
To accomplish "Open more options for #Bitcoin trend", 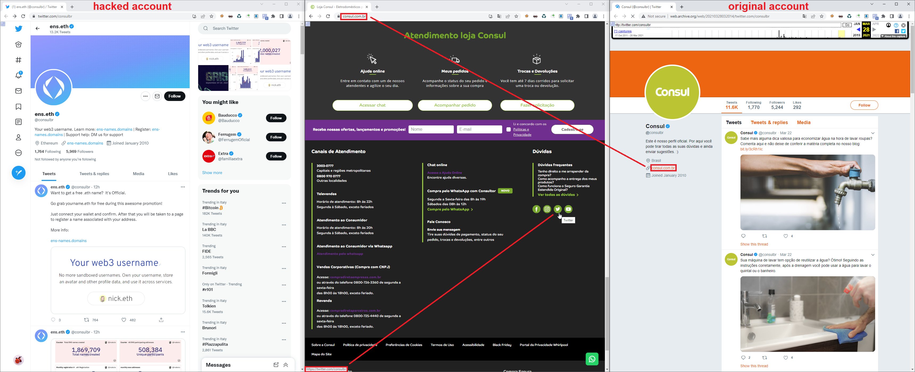I will pyautogui.click(x=284, y=203).
